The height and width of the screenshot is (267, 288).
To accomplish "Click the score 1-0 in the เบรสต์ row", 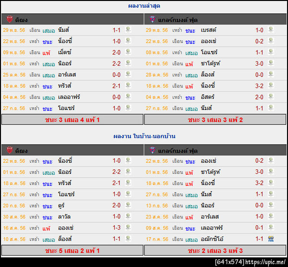I will [x=259, y=30].
